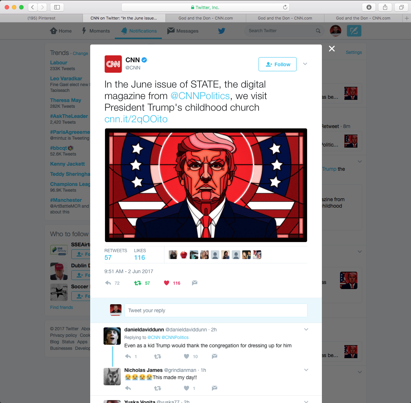The image size is (411, 403).
Task: Retweet Nicholas James's comment
Action: [x=158, y=388]
